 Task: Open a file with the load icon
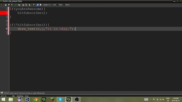click(6, 5)
